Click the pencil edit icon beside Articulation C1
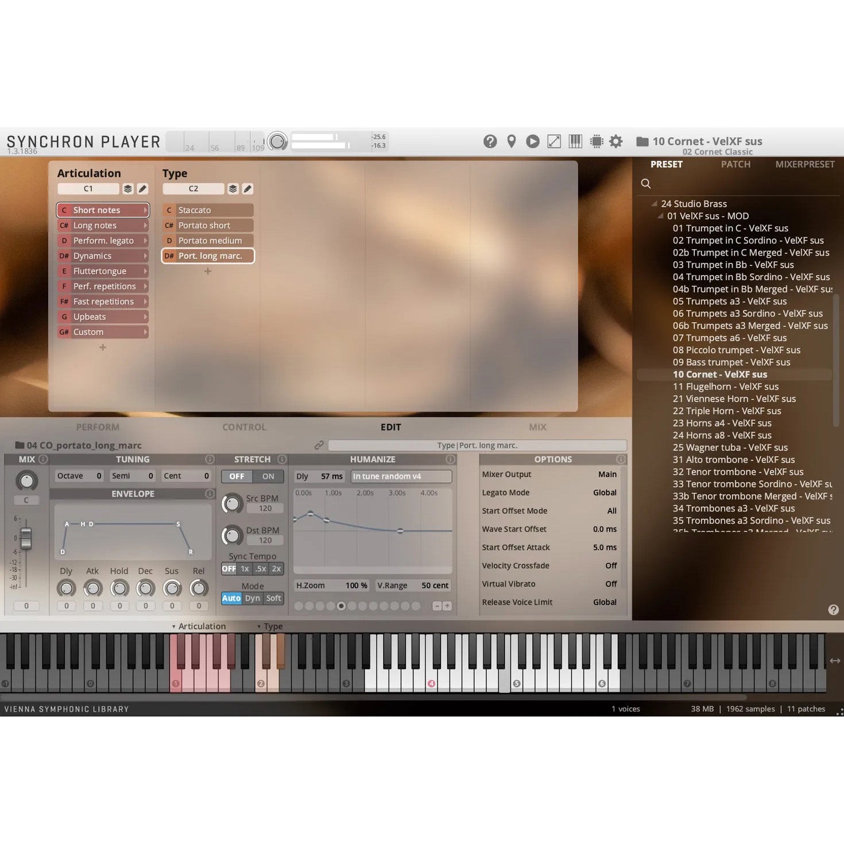Image resolution: width=844 pixels, height=844 pixels. click(x=142, y=189)
